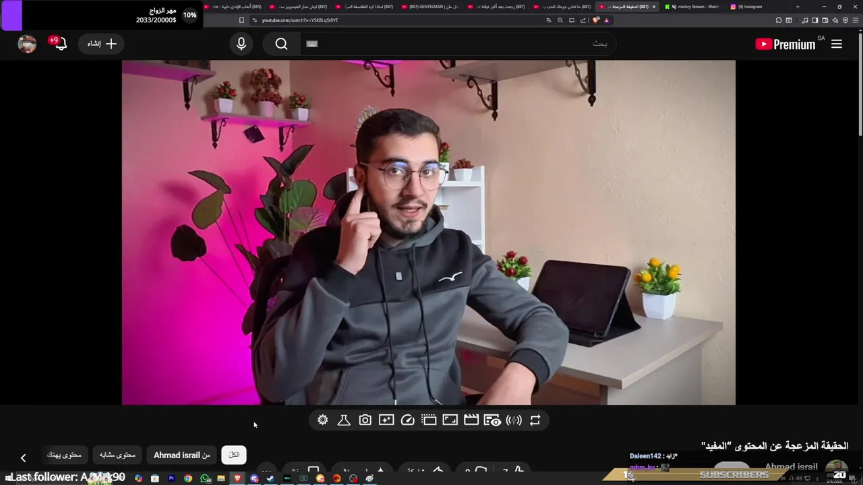This screenshot has width=863, height=485.
Task: Select the 'من Ahmad israil' filter chip
Action: click(182, 455)
